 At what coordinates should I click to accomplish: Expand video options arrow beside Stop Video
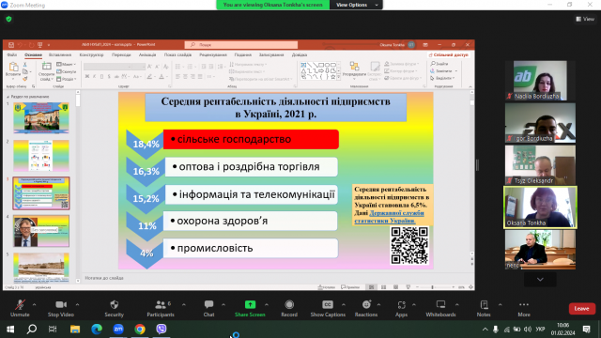(77, 304)
